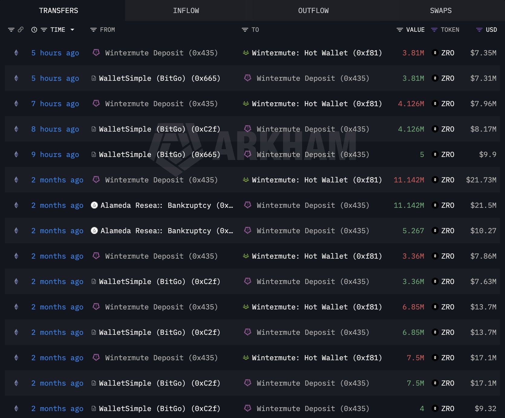Switch to the INFLOW tab
Screen dimensions: 505x418
pyautogui.click(x=186, y=10)
